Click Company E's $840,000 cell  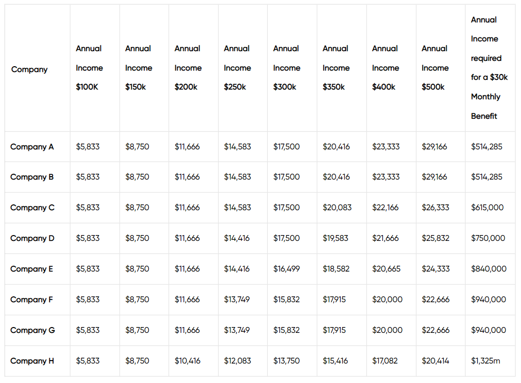(x=488, y=269)
